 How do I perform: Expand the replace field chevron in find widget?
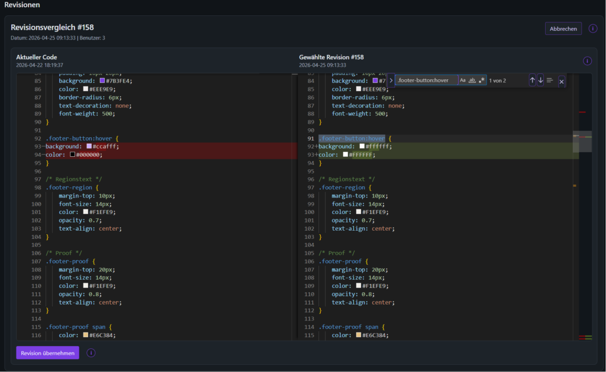[x=391, y=80]
